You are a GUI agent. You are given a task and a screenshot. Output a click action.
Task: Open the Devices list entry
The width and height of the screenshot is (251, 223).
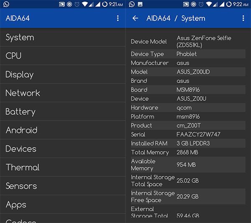[63, 149]
